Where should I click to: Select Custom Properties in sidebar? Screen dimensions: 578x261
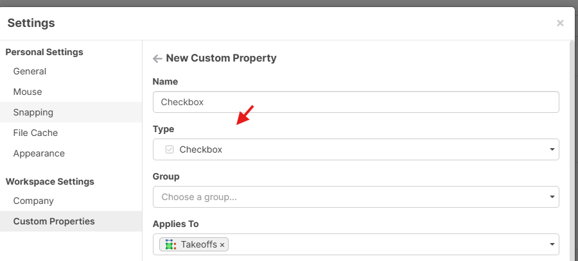(x=54, y=221)
